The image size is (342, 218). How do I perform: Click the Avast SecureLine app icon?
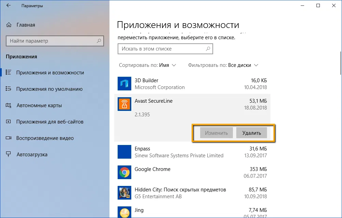pyautogui.click(x=124, y=104)
